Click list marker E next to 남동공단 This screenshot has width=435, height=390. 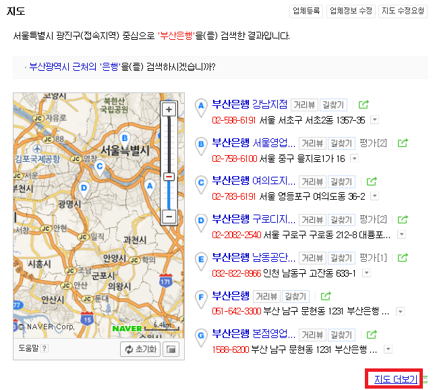coord(201,261)
